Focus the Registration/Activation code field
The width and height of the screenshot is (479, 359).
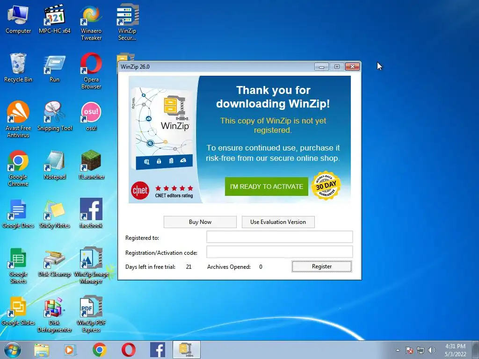click(x=280, y=252)
